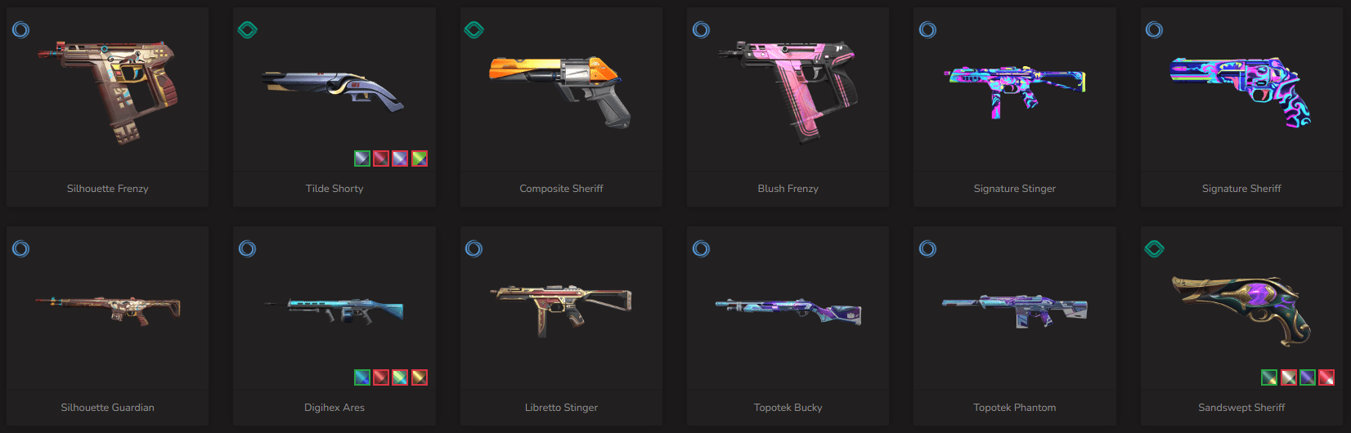Click the Silhouette Frenzy tier icon

coord(21,30)
